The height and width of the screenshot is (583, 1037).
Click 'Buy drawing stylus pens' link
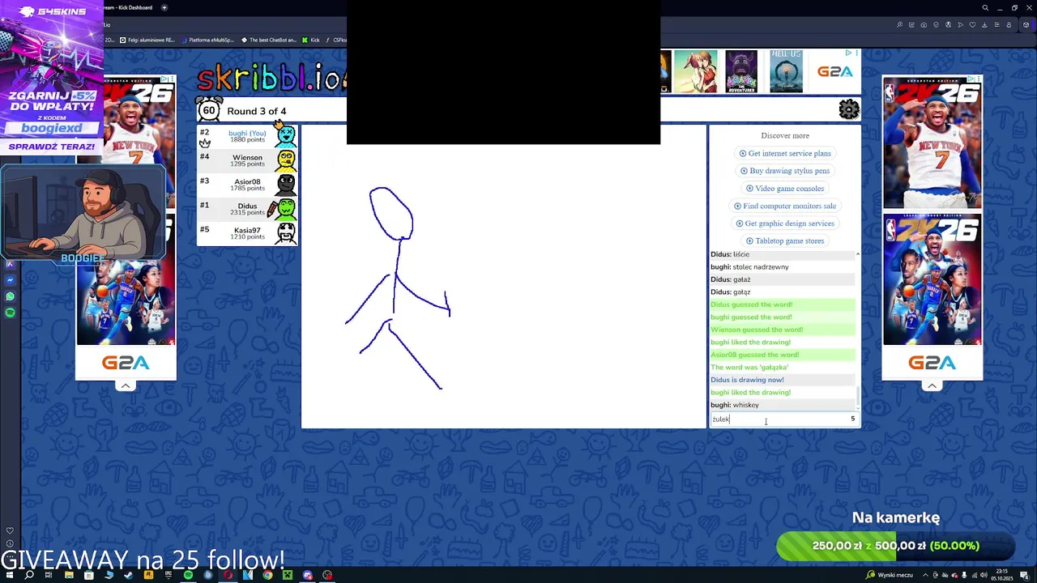[x=785, y=171]
